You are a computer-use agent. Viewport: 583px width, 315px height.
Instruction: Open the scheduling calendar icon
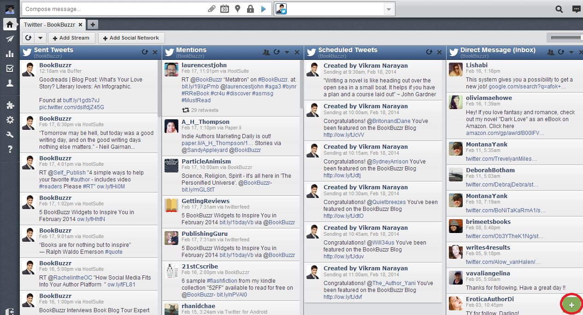tap(224, 9)
